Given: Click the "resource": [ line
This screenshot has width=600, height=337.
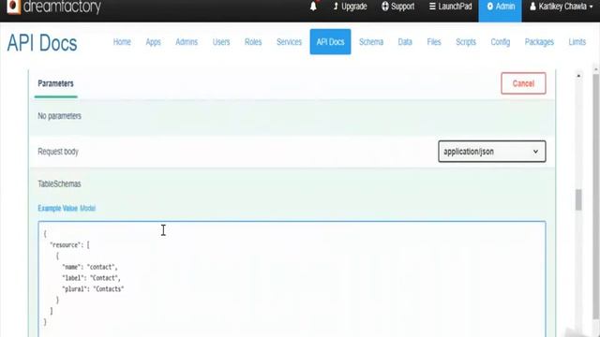Looking at the screenshot, I should pyautogui.click(x=69, y=245).
